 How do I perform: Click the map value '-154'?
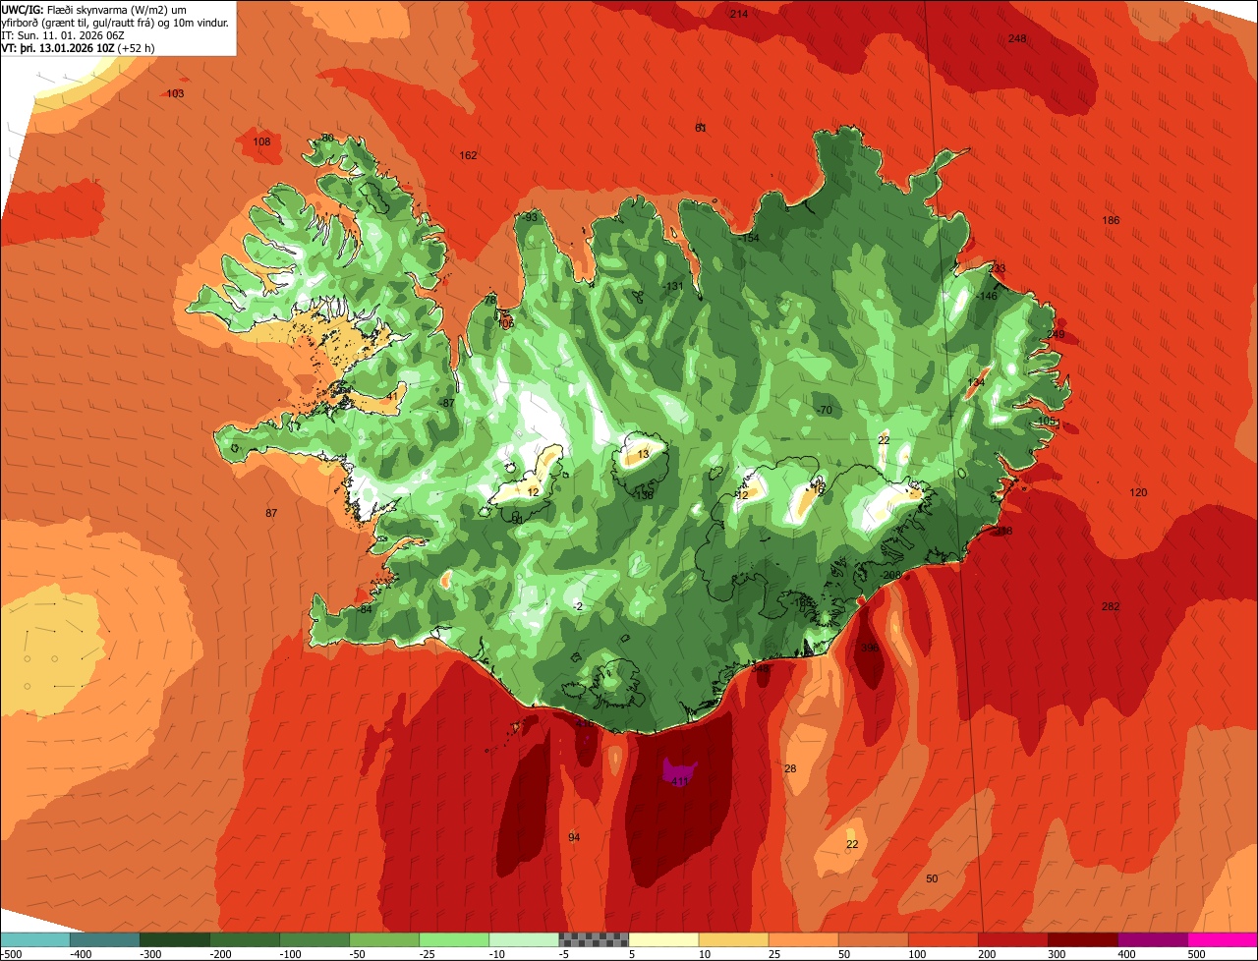749,239
